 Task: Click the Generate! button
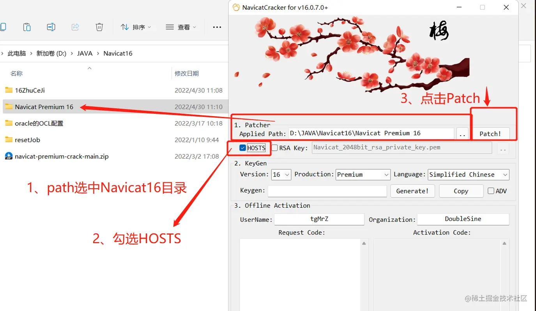[x=412, y=191]
